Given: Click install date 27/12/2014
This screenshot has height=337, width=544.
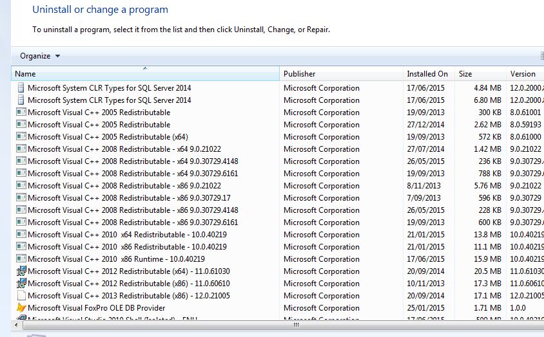Looking at the screenshot, I should pos(425,125).
